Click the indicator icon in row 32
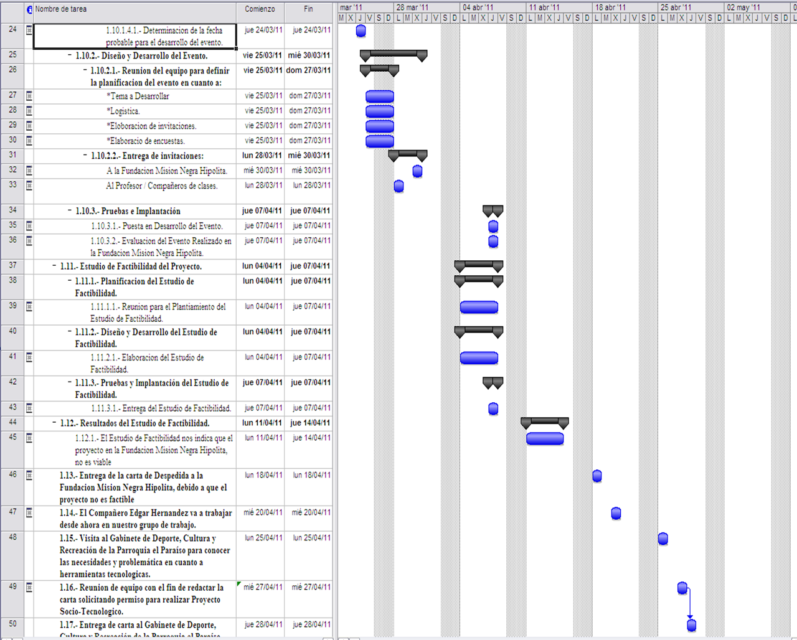The width and height of the screenshot is (797, 640). click(29, 171)
